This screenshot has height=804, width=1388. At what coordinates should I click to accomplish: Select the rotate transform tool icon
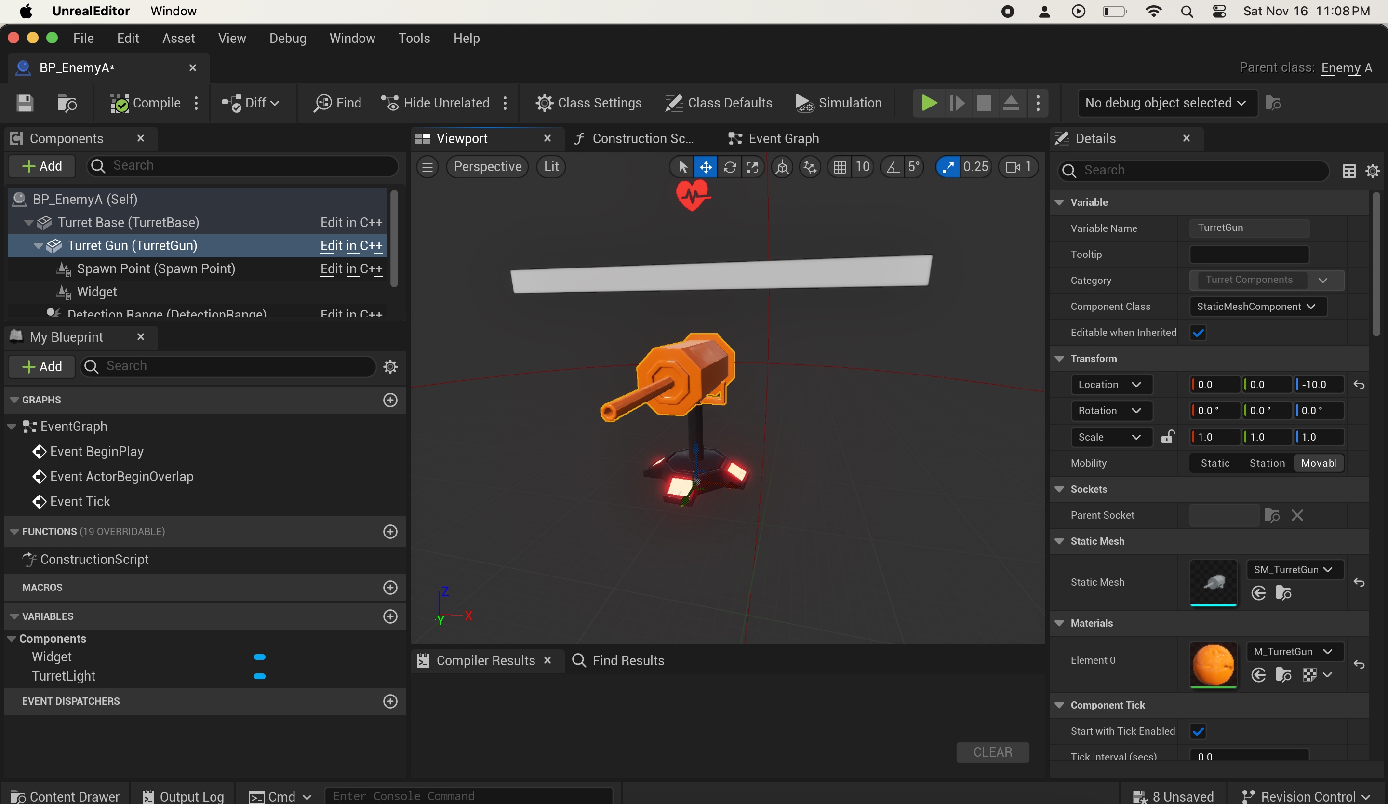(730, 167)
